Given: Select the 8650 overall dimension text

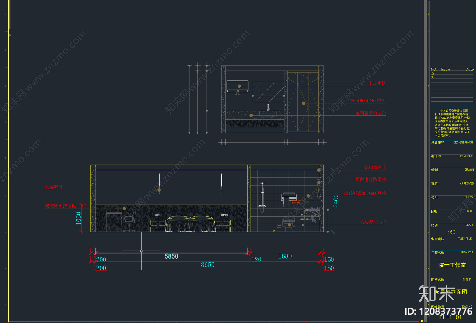Looking at the screenshot, I should tap(208, 265).
